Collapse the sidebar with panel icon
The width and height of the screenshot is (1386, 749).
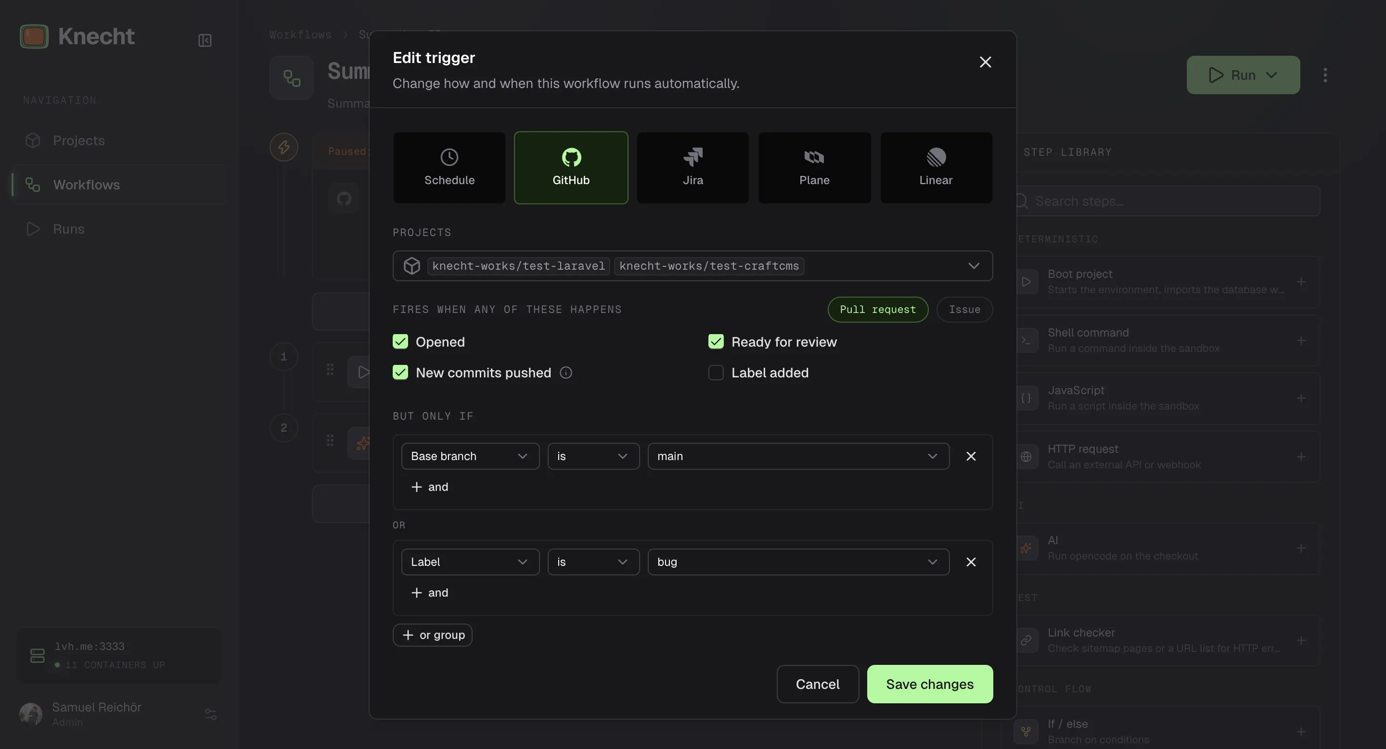(205, 40)
